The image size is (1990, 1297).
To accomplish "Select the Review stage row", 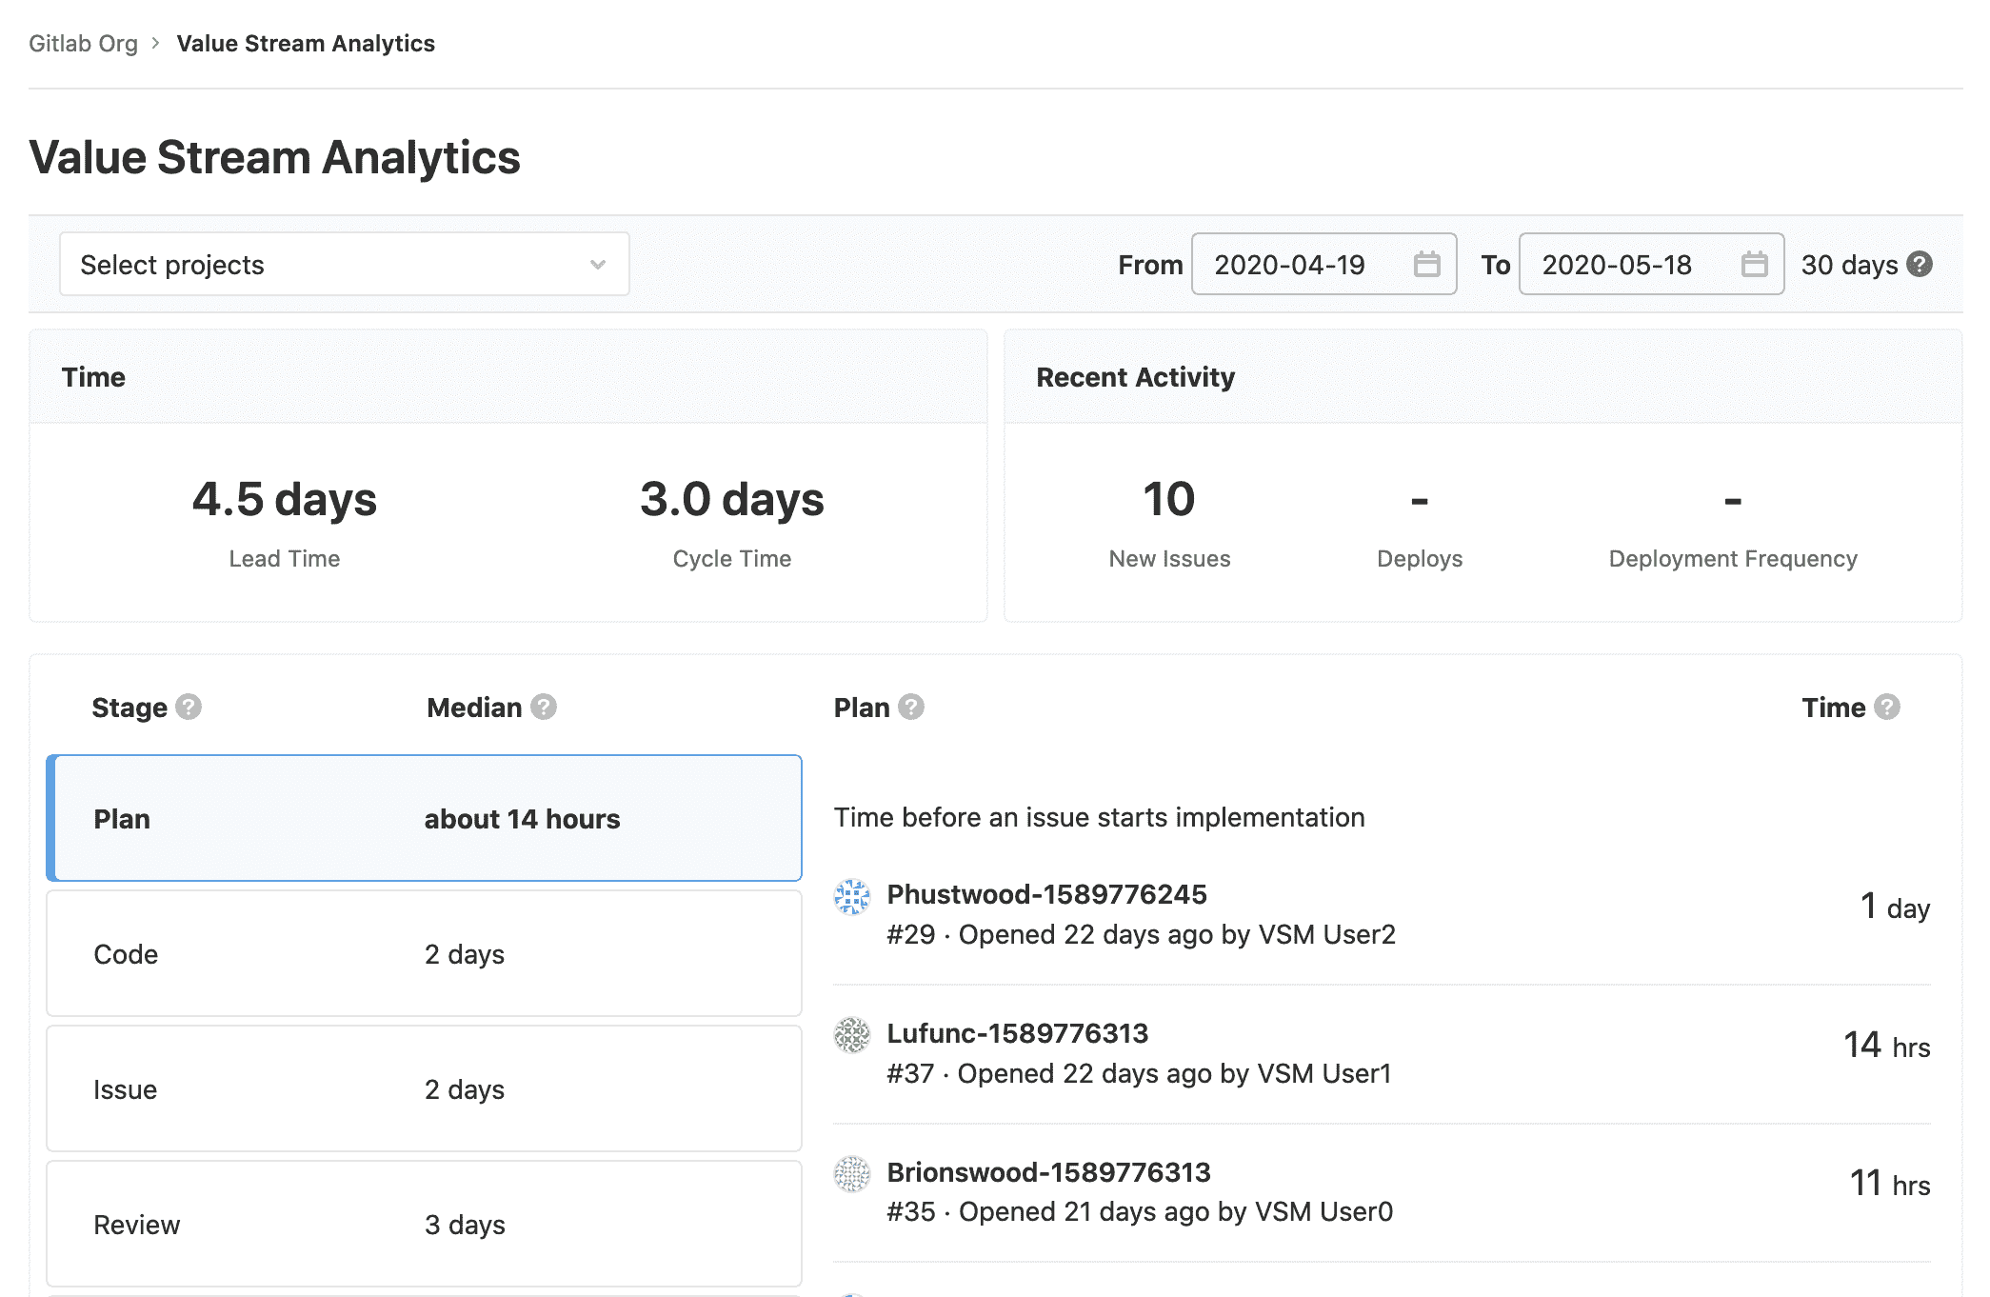I will click(x=425, y=1225).
